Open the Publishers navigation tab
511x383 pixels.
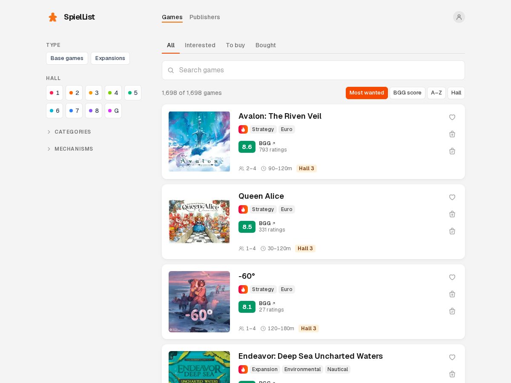pos(205,17)
